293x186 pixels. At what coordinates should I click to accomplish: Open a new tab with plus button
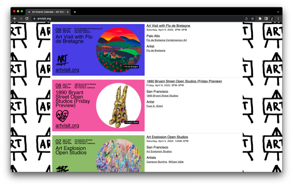pos(75,12)
